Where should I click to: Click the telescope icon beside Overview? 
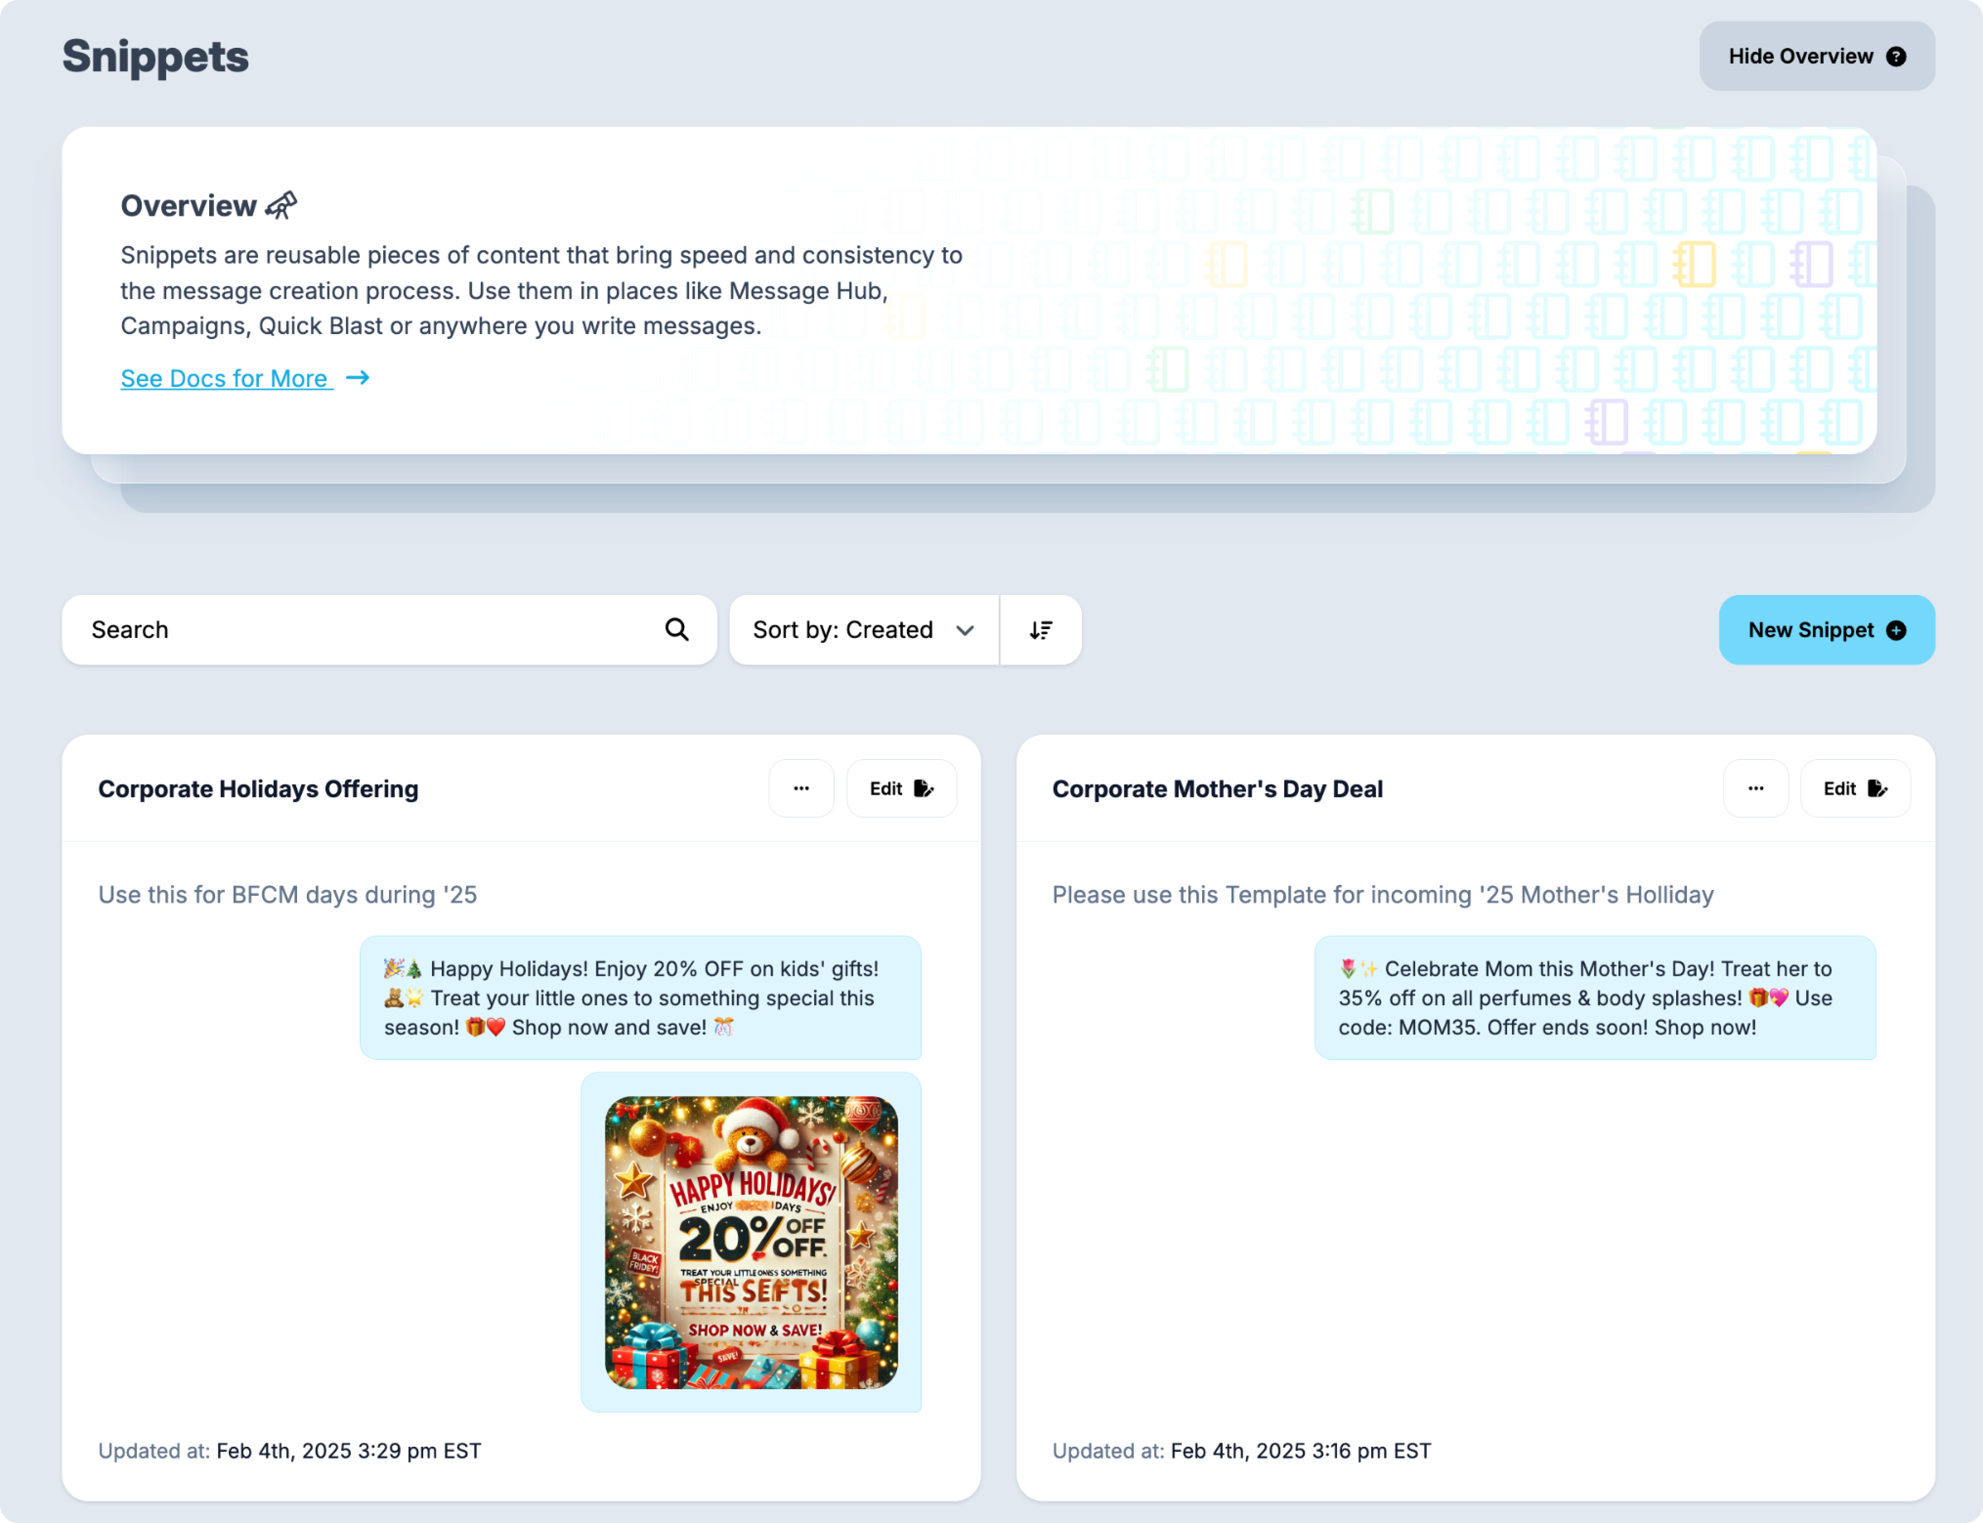(x=281, y=205)
